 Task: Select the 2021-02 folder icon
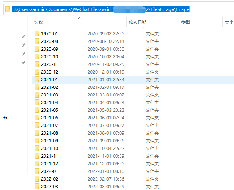37,87
